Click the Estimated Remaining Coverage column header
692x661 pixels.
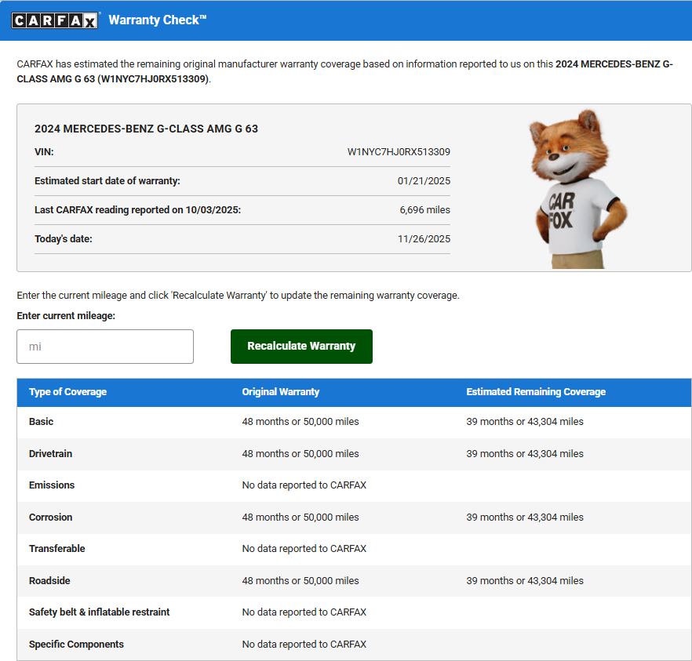pyautogui.click(x=536, y=392)
